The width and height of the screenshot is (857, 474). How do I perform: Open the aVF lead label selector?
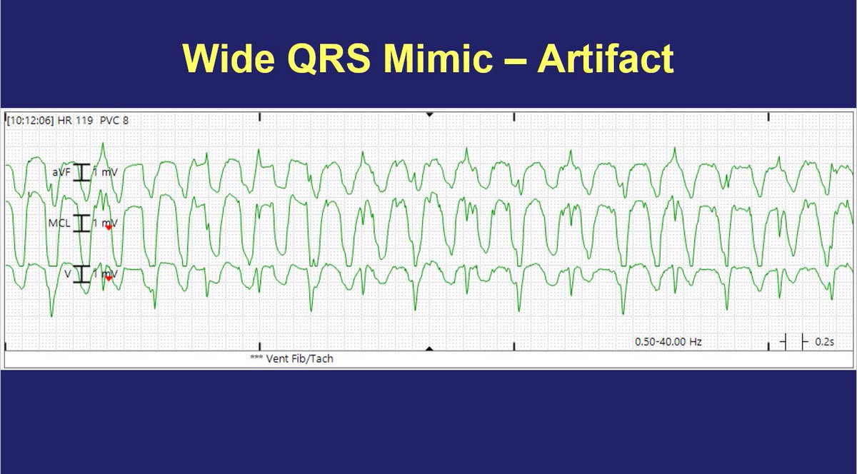click(x=60, y=171)
